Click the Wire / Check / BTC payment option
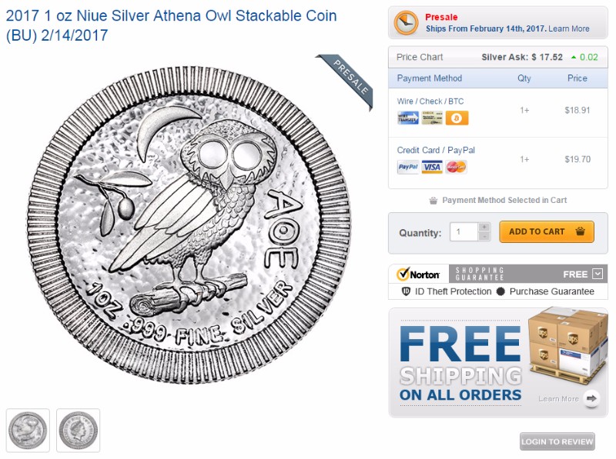The height and width of the screenshot is (459, 616). [430, 101]
